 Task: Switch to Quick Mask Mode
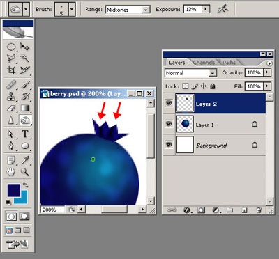coord(24,217)
